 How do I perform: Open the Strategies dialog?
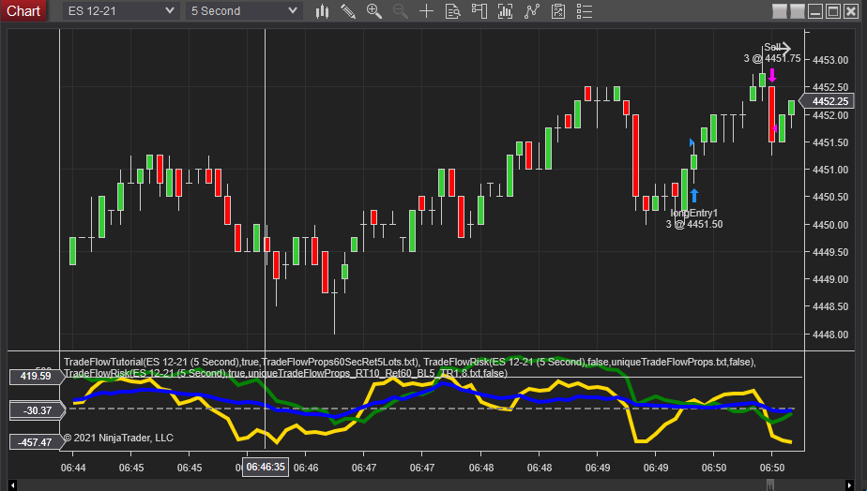tap(531, 11)
